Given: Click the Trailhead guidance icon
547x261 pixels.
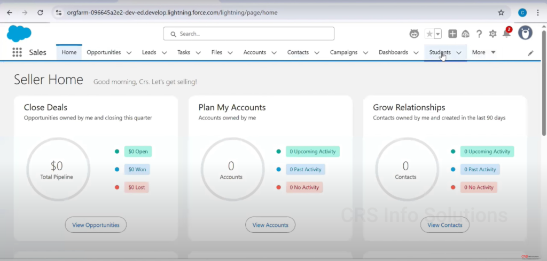Looking at the screenshot, I should coord(465,34).
